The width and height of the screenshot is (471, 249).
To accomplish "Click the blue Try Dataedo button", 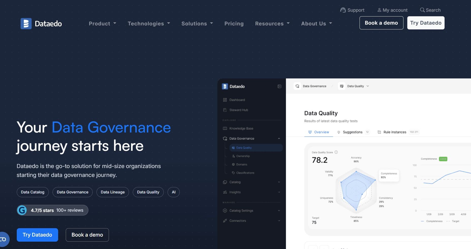I will (x=37, y=235).
